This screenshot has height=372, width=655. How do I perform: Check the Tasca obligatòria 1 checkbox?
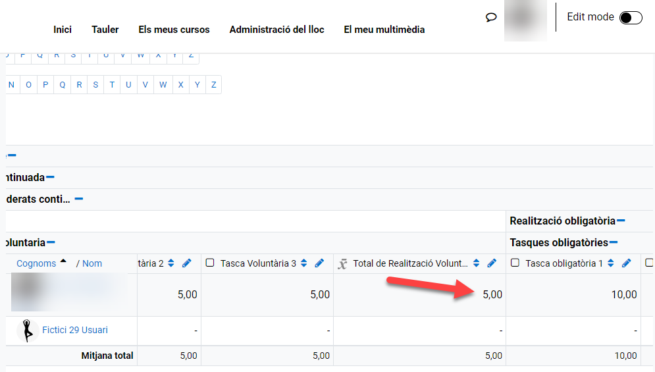[515, 263]
